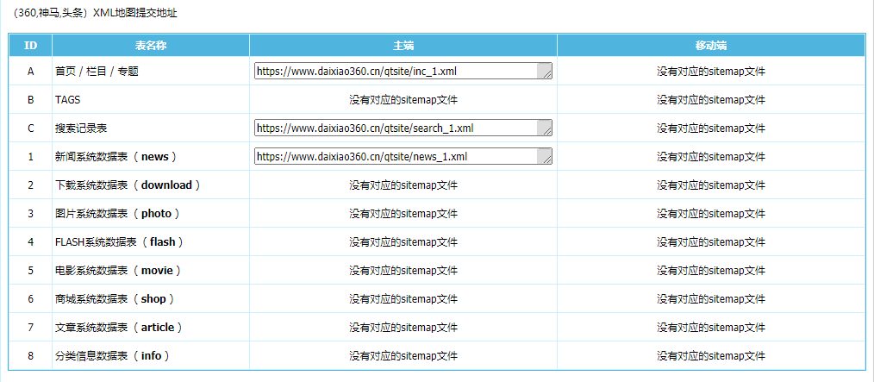The image size is (874, 382).
Task: Select the 商城系统数据表 (shop) row name
Action: click(115, 299)
